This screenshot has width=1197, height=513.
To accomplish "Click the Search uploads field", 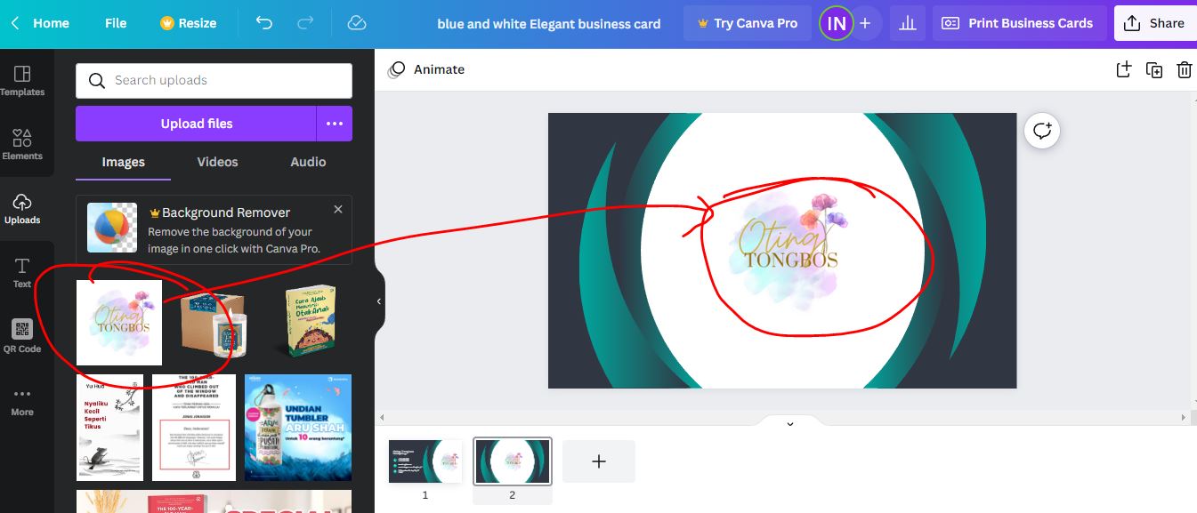I will pyautogui.click(x=214, y=80).
